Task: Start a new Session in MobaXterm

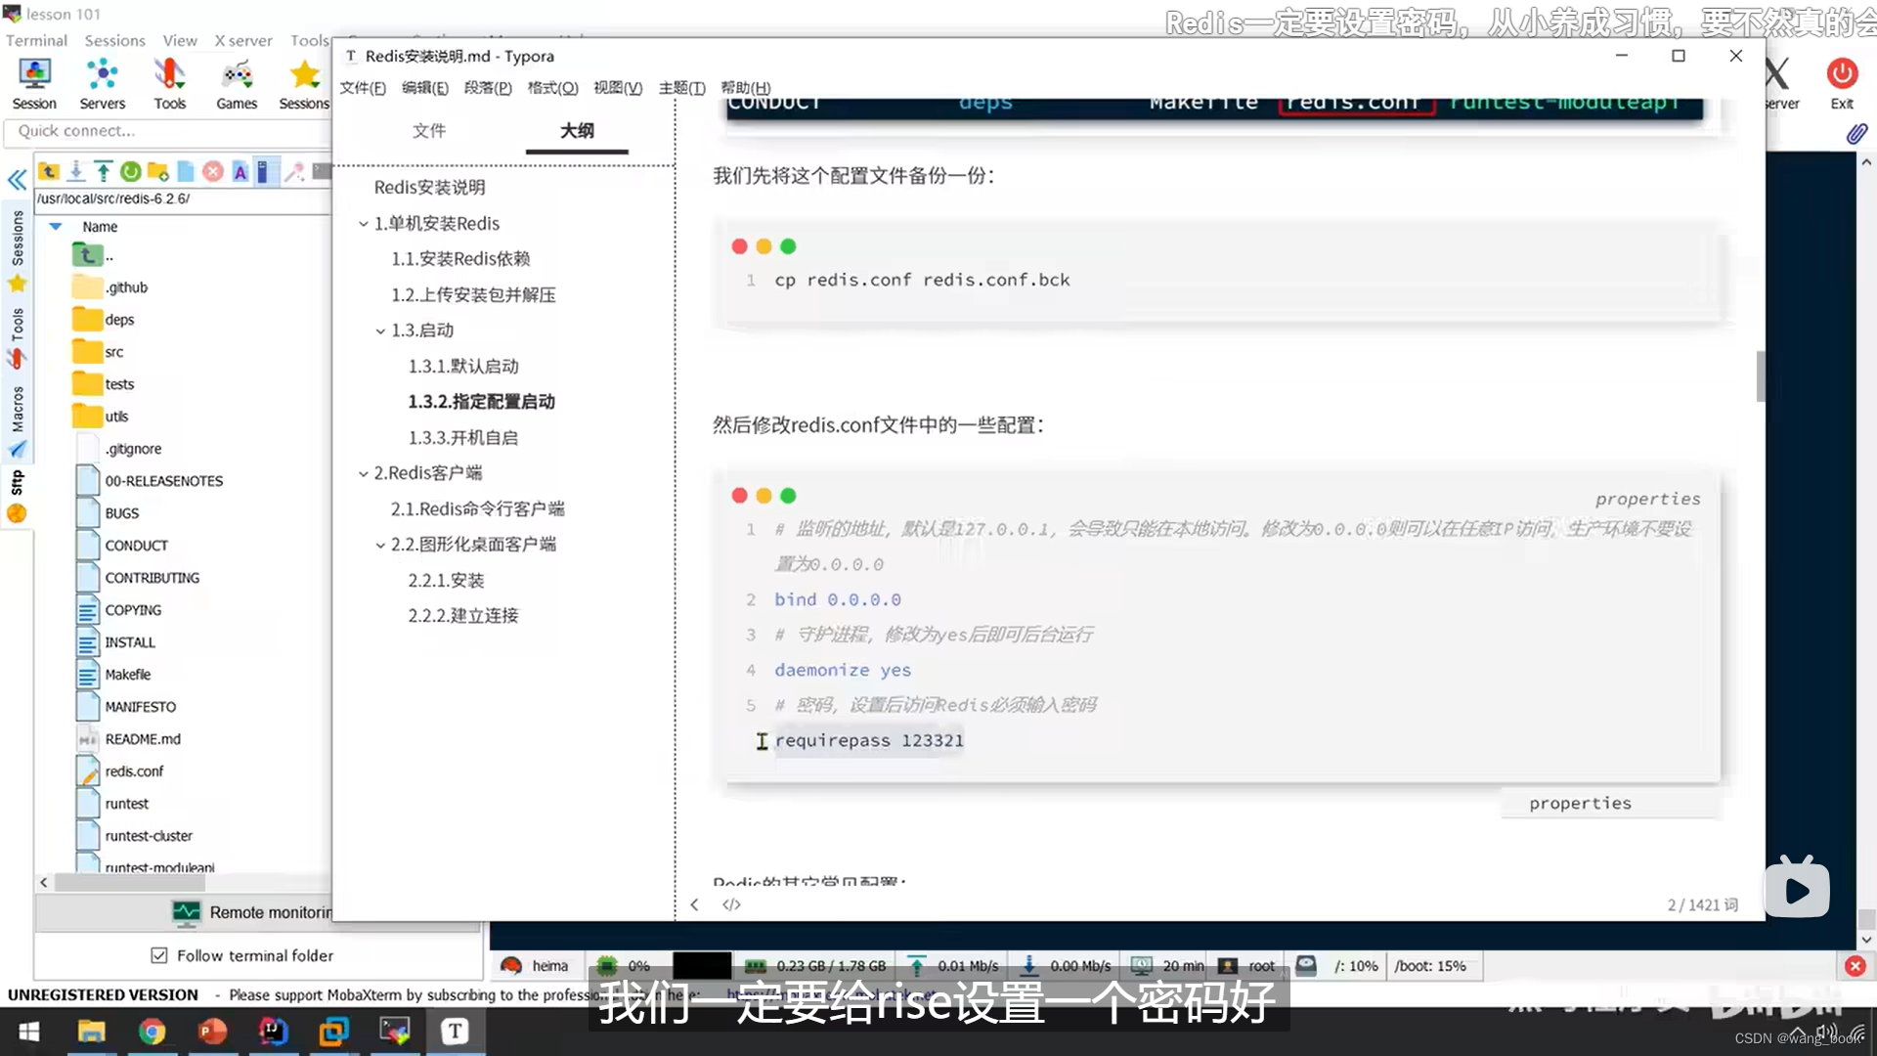Action: [34, 82]
